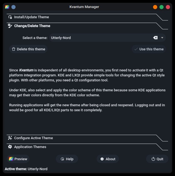Click the Kvantum Manager window title
The height and width of the screenshot is (176, 175).
click(x=84, y=7)
